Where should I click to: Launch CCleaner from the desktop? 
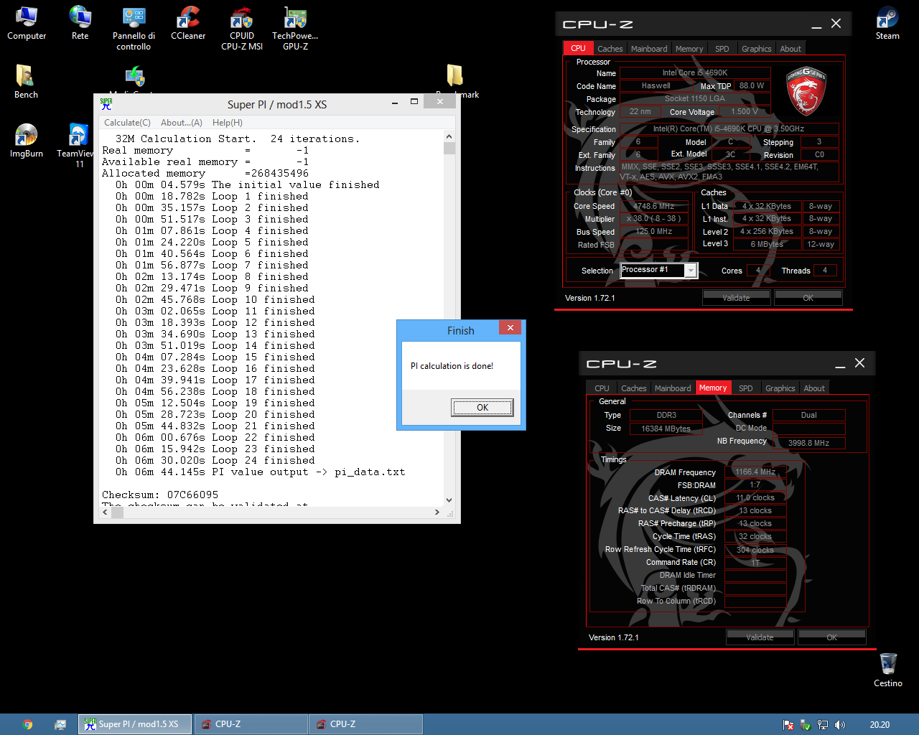[188, 23]
